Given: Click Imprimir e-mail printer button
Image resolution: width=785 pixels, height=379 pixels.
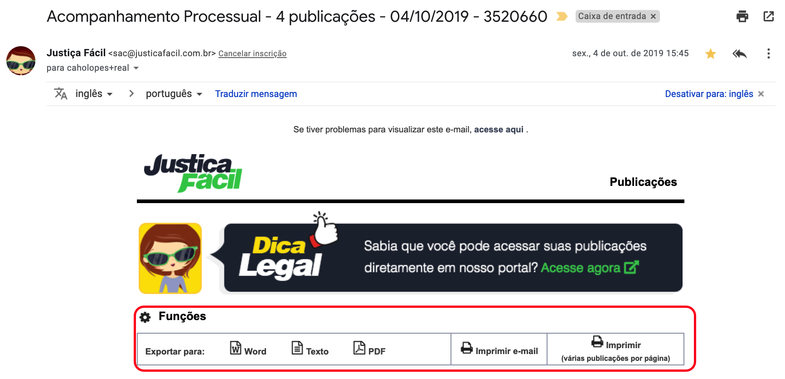Looking at the screenshot, I should [499, 349].
